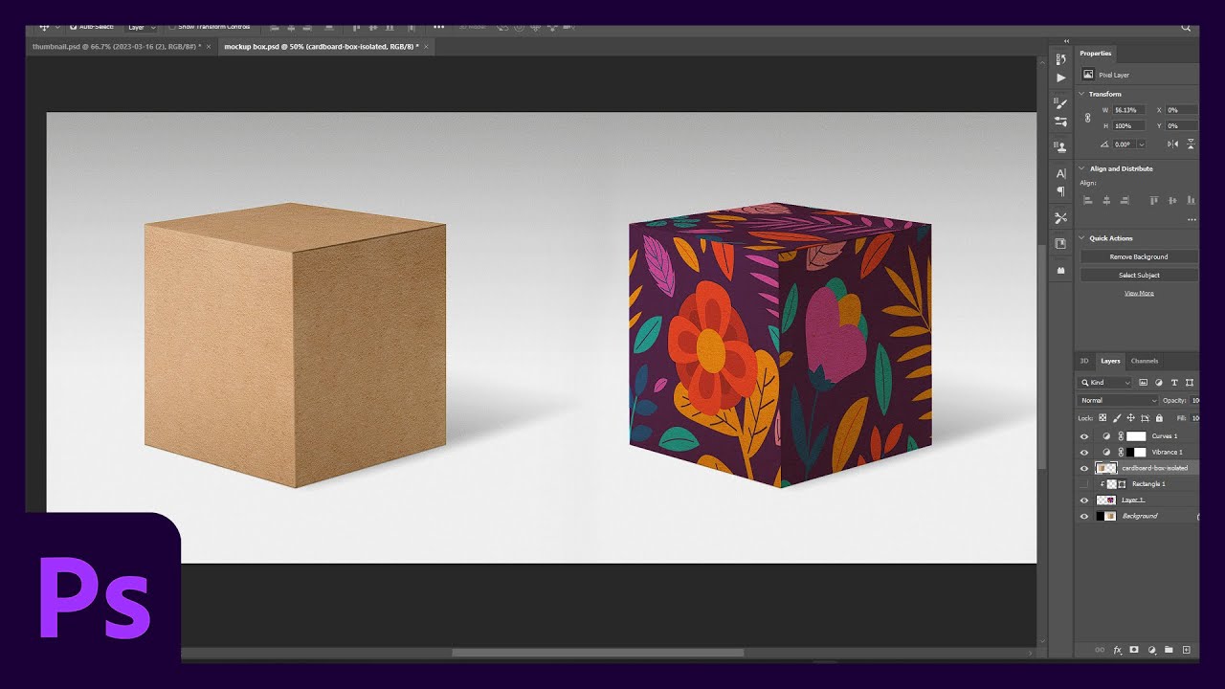Click the flip horizontal icon in Transform
Screen dimensions: 1225x689
coord(1172,144)
